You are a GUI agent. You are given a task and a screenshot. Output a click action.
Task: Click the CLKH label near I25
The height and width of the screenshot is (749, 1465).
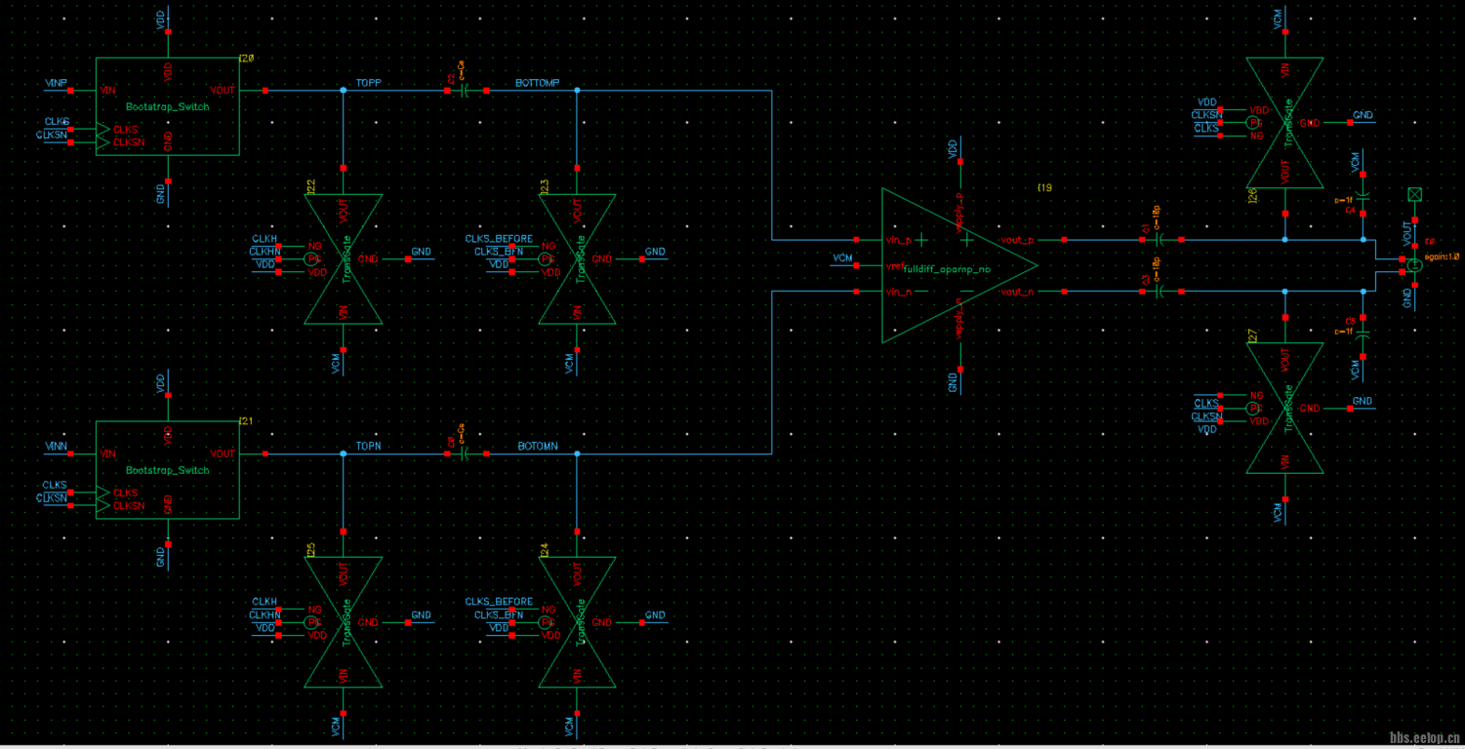pos(265,602)
